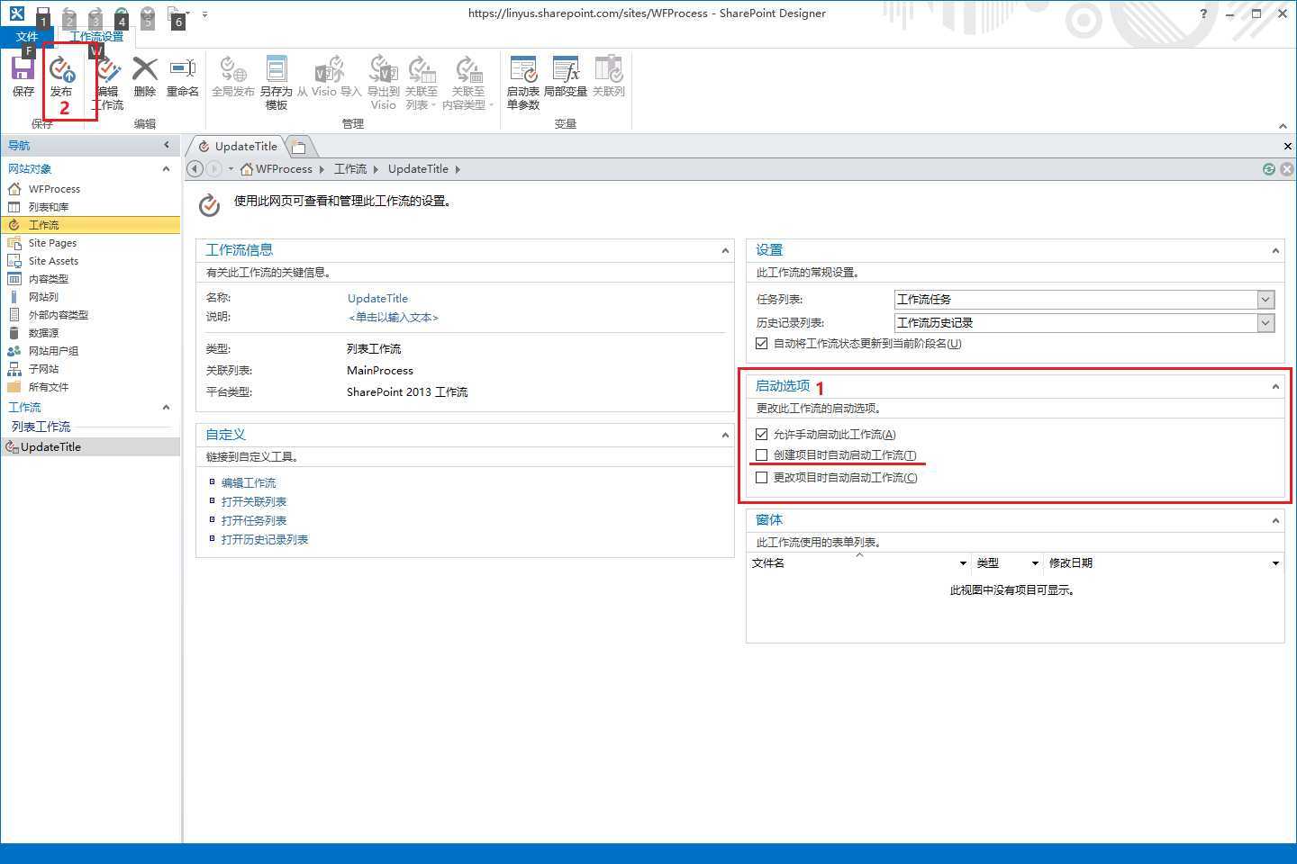The height and width of the screenshot is (864, 1297).
Task: Toggle 允许手动启动此工作流 checkbox
Action: (762, 434)
